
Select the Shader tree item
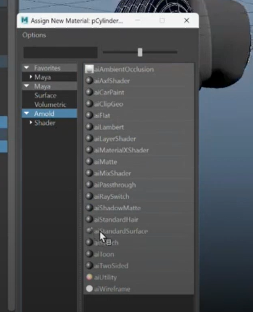[45, 122]
